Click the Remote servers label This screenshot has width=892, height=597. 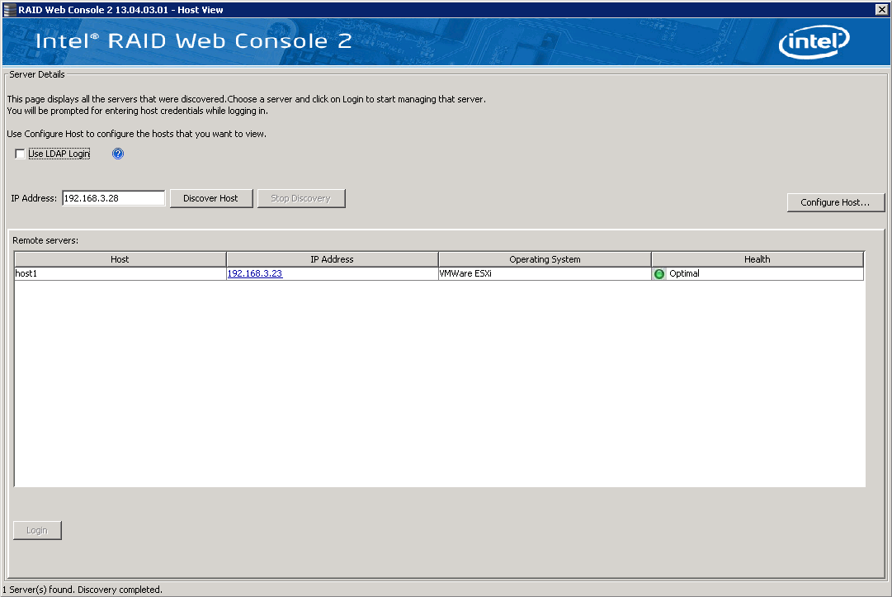[x=45, y=240]
